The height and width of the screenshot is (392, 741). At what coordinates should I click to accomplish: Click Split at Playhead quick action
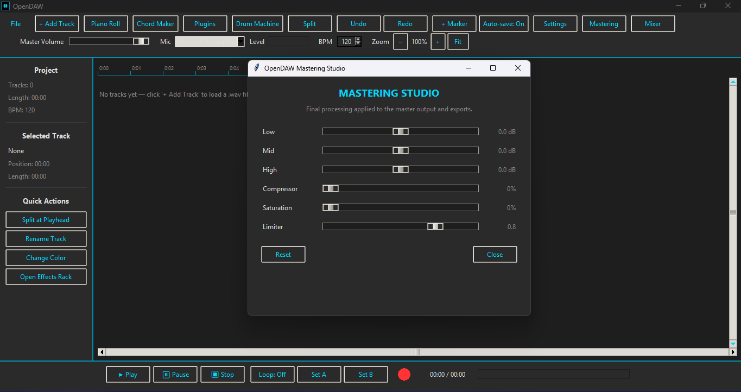pos(46,220)
